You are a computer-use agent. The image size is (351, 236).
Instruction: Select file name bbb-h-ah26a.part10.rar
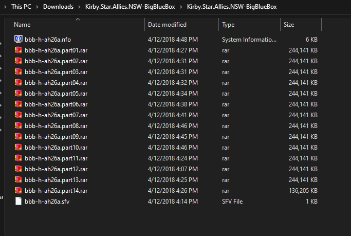[56, 148]
